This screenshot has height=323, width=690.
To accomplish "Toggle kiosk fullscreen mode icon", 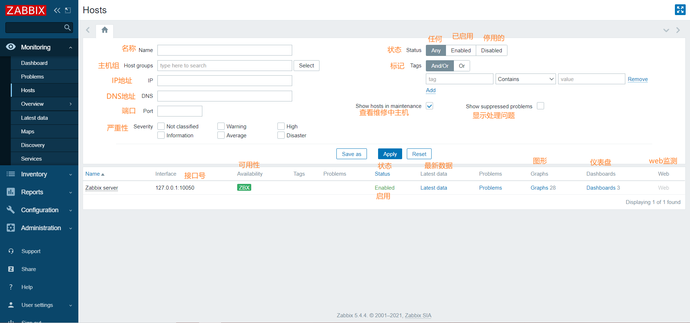I will coord(680,10).
